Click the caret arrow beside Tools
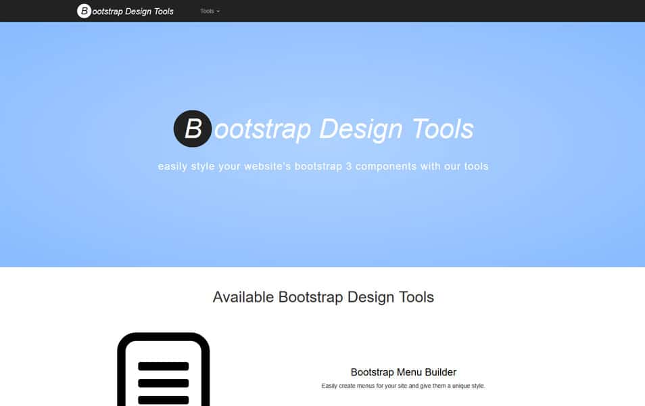 [x=218, y=11]
